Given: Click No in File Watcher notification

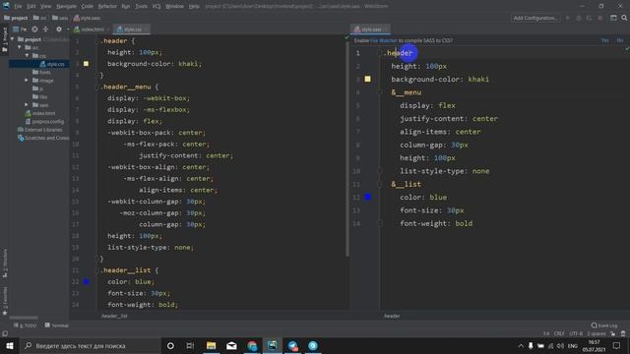Looking at the screenshot, I should 620,40.
